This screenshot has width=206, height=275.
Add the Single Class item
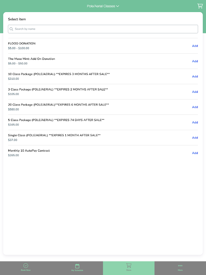tap(195, 137)
